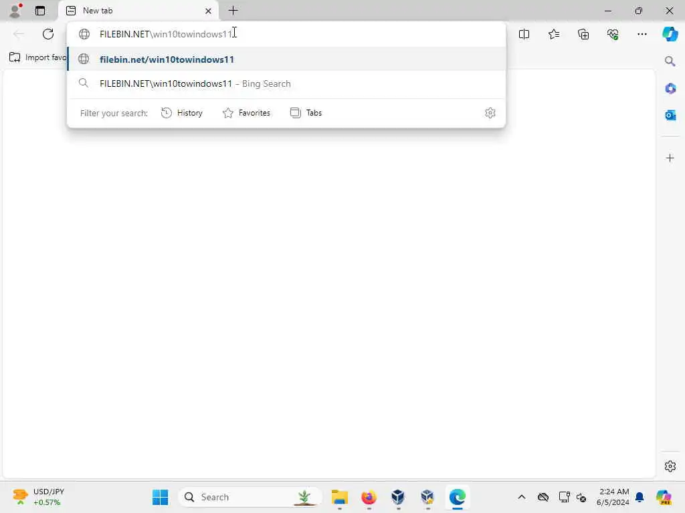
Task: Open the VirtualBox taskbar icon
Action: pos(398,497)
